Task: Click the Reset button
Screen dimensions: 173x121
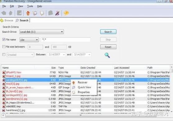Action: [x=108, y=47]
